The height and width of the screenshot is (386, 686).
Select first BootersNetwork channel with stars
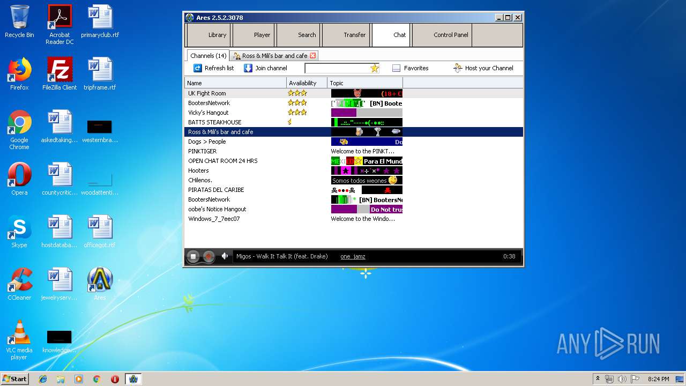(x=354, y=103)
